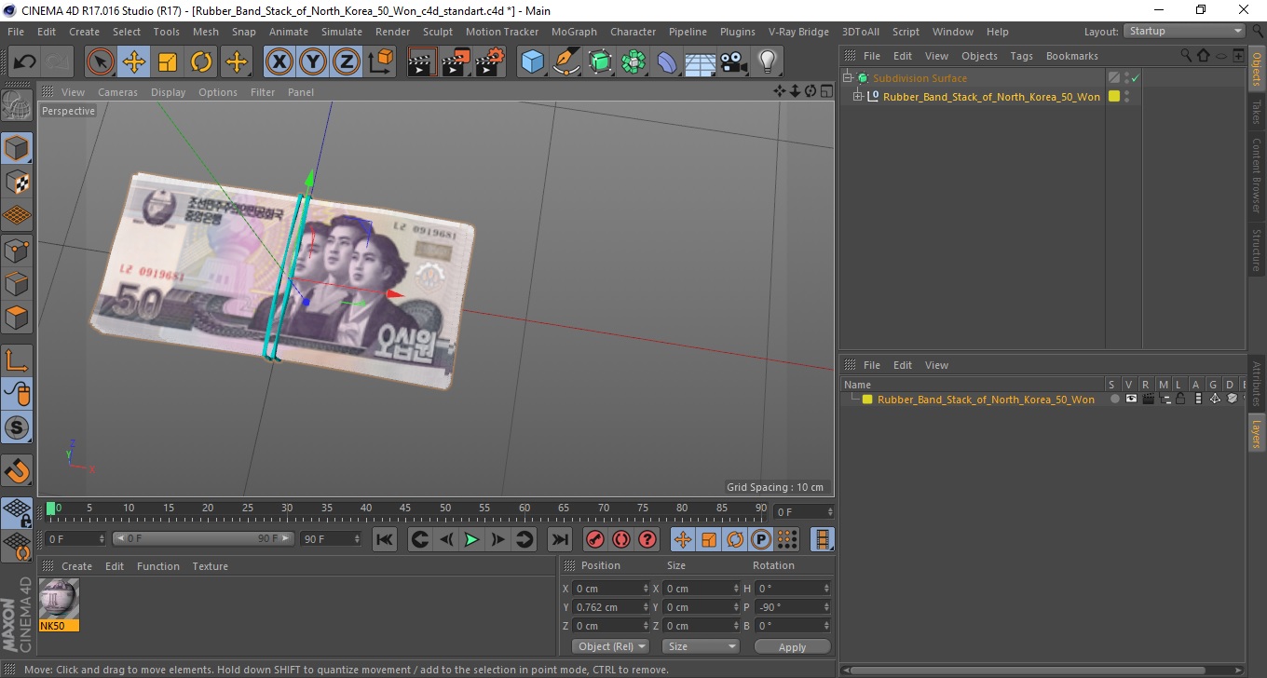
Task: Expand the Rubber_Band_Stack object tree
Action: pos(858,97)
